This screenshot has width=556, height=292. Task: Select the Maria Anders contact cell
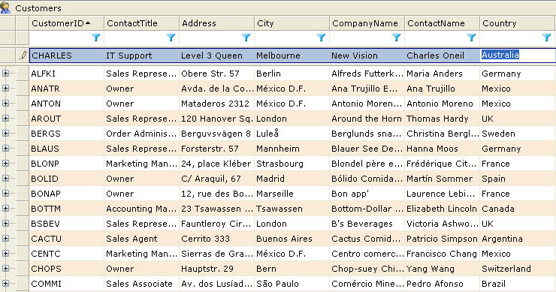tap(443, 74)
